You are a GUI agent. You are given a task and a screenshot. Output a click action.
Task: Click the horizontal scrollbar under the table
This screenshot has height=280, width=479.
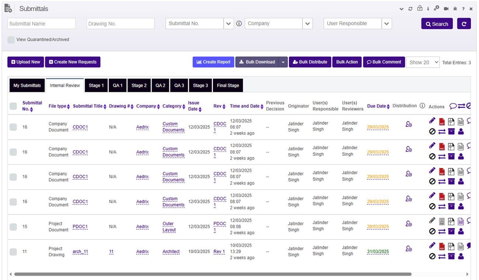click(213, 274)
